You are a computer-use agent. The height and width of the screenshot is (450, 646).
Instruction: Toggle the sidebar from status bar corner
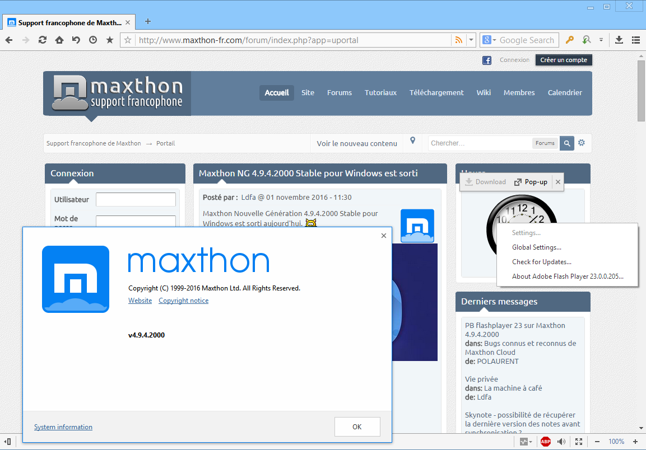click(7, 442)
